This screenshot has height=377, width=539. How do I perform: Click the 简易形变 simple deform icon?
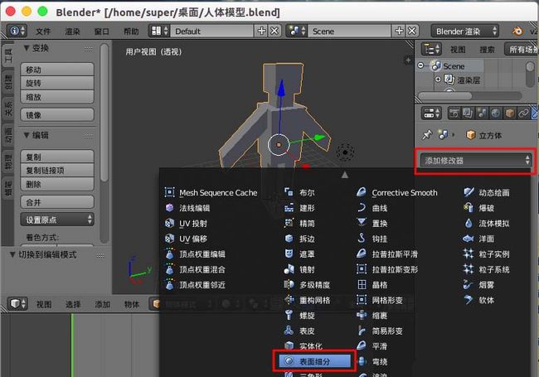point(362,331)
